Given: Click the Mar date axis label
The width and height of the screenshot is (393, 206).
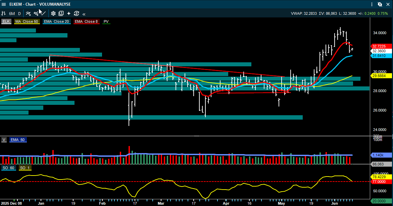Looking at the screenshot, I should pyautogui.click(x=161, y=204).
